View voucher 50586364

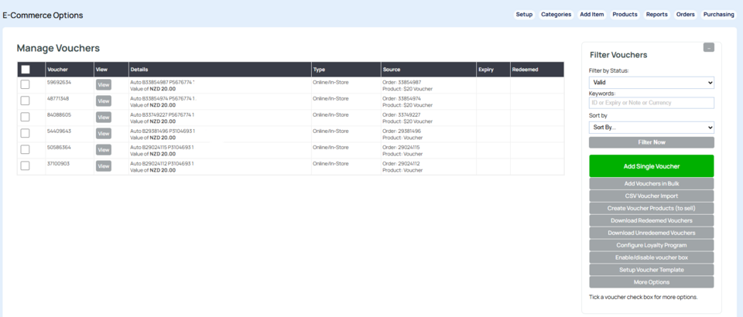point(103,150)
